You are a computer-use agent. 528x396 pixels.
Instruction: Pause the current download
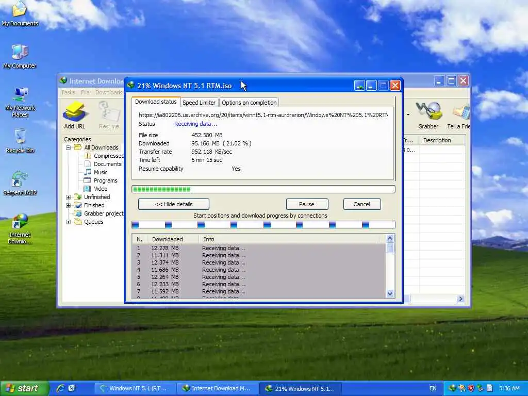coord(307,204)
